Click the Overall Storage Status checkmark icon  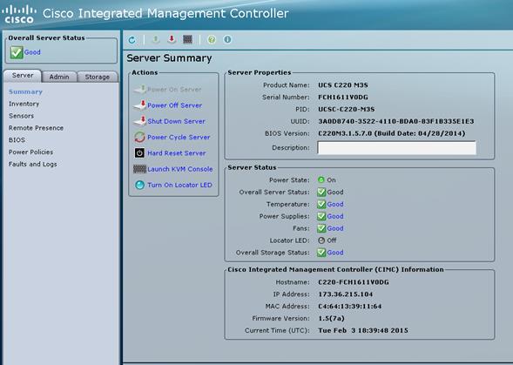click(321, 253)
